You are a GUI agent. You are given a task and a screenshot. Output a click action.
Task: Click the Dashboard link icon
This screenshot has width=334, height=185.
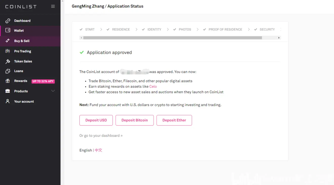pyautogui.click(x=8, y=21)
